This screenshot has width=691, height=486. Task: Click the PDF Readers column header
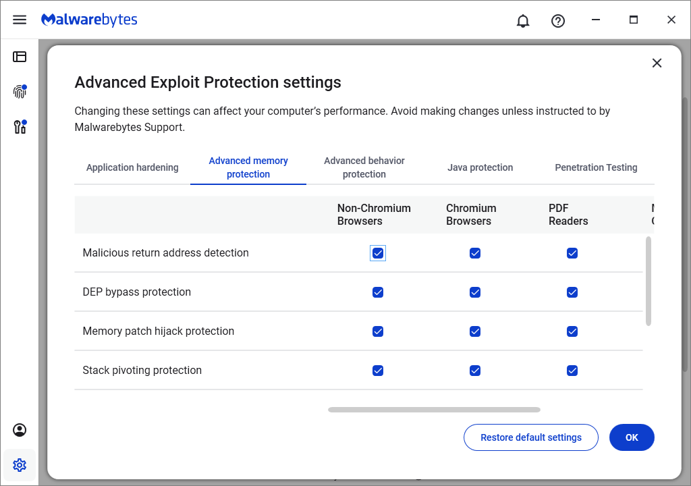point(568,215)
